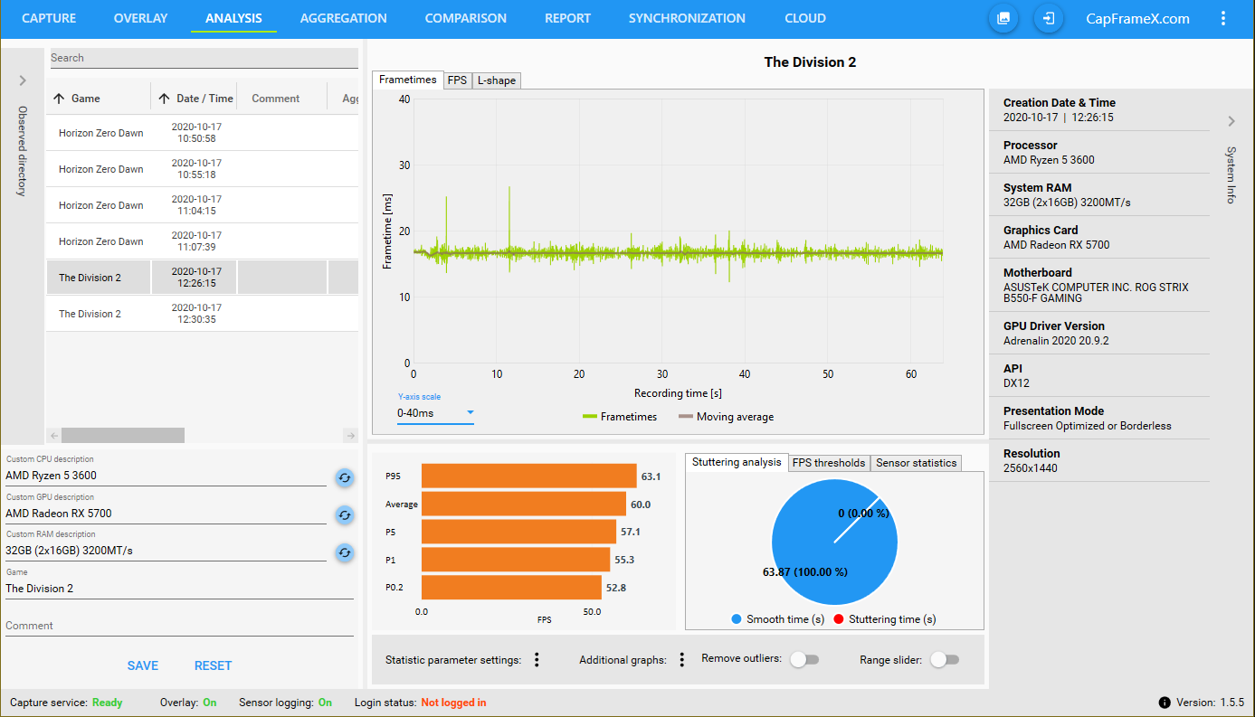Click the Comment input field
1255x717 pixels.
coord(179,626)
